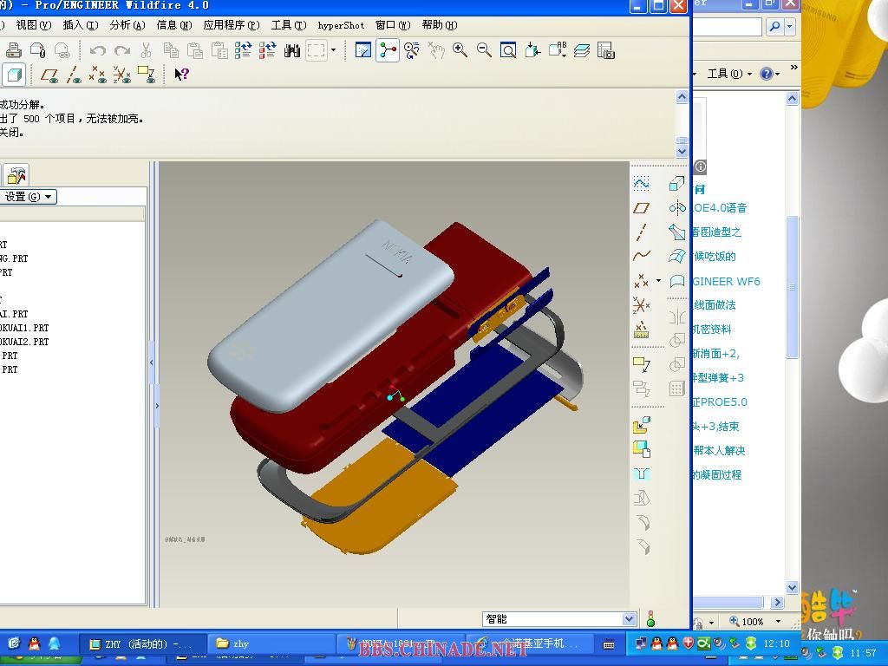The height and width of the screenshot is (666, 888).
Task: Toggle shaded model display cube
Action: click(x=14, y=75)
